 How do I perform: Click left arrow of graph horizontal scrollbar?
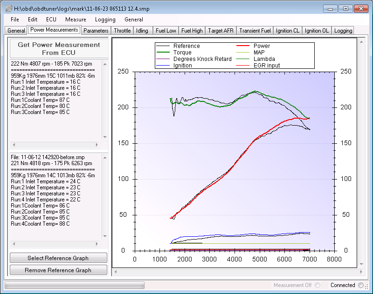click(x=116, y=272)
